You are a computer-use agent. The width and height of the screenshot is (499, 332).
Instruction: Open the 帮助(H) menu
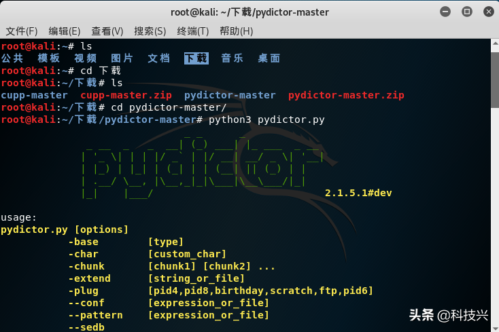236,31
